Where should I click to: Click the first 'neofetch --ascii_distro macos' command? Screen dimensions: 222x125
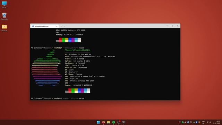(69, 48)
